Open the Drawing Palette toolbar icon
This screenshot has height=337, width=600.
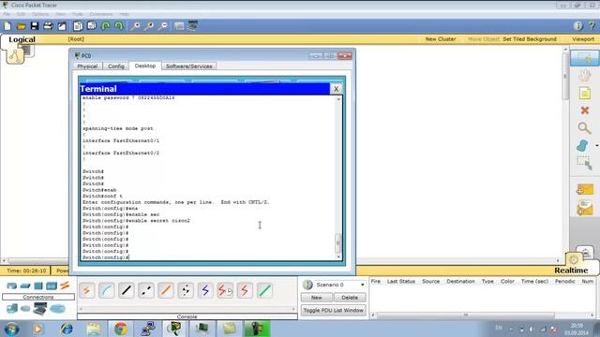179,26
